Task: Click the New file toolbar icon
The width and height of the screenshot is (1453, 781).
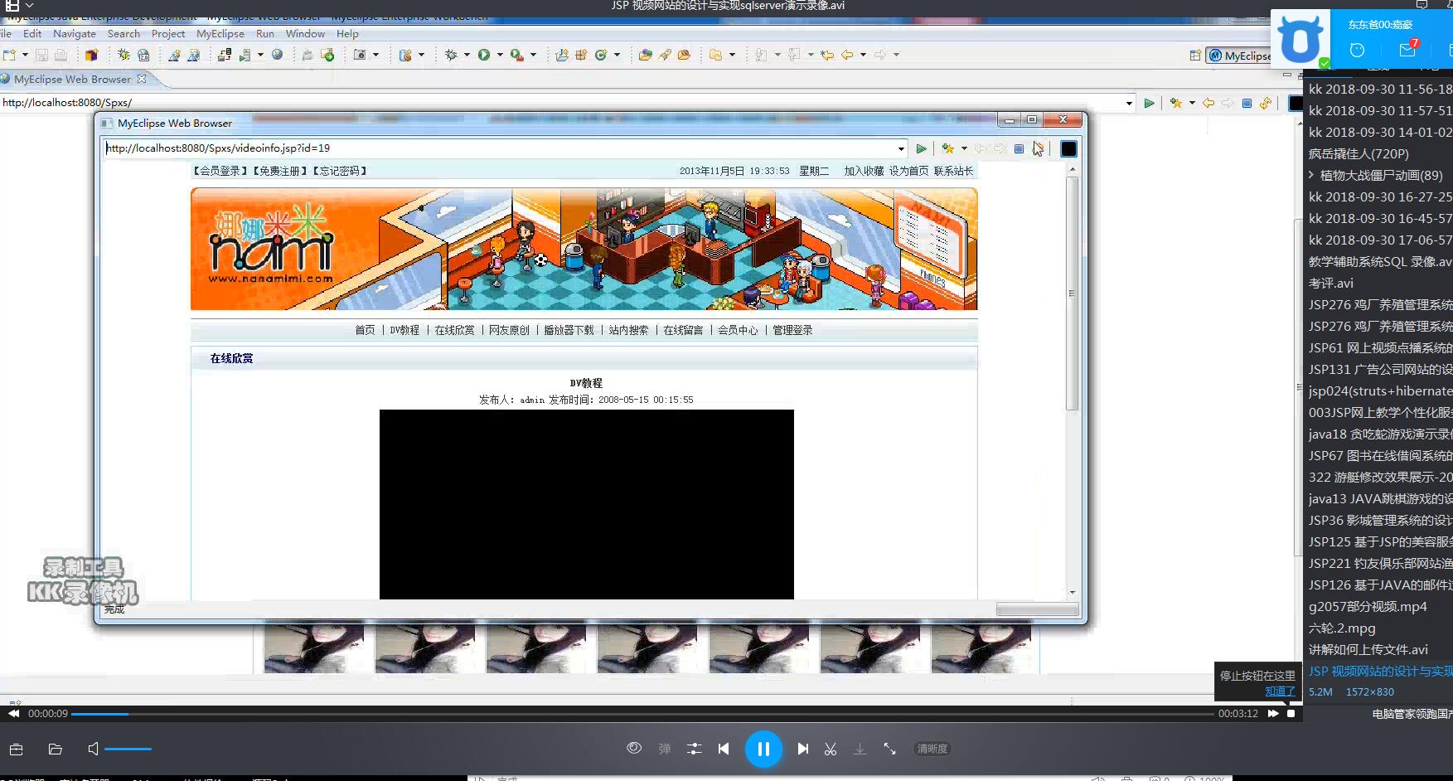Action: (x=10, y=55)
